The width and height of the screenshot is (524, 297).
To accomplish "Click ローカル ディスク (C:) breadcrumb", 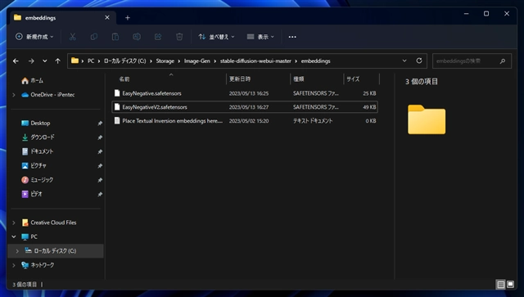I will click(125, 61).
